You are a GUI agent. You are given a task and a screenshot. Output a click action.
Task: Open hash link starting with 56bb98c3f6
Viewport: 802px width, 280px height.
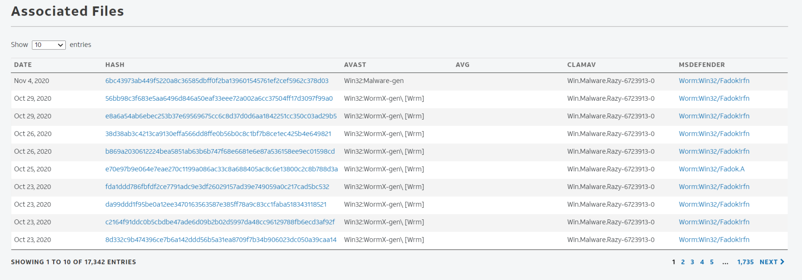pyautogui.click(x=219, y=98)
